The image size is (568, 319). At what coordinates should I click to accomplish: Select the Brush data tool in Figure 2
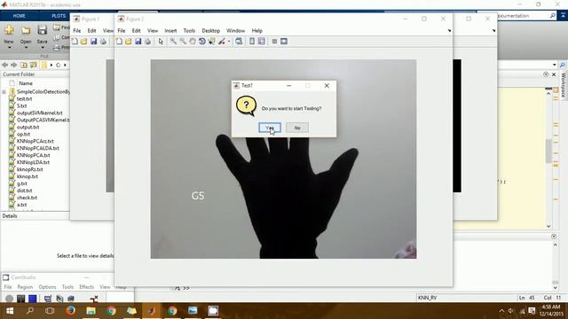pos(221,42)
